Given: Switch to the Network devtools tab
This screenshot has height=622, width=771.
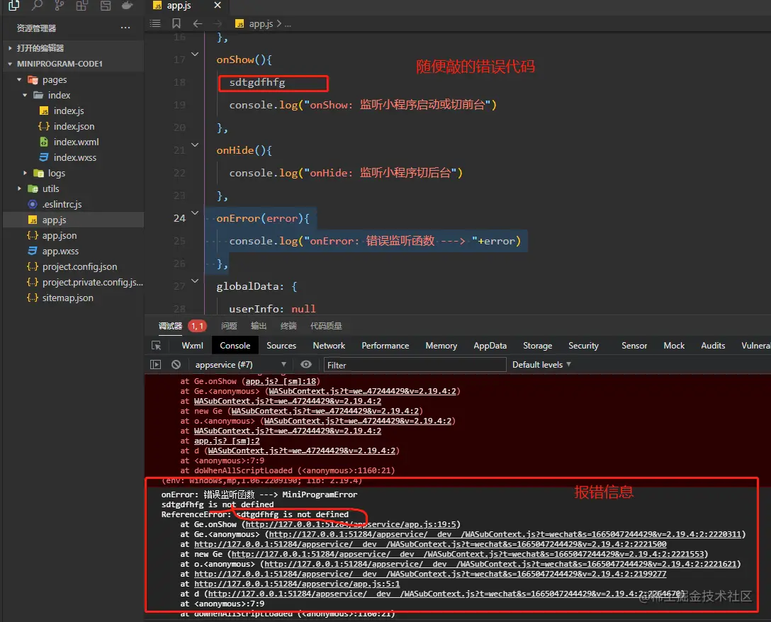Looking at the screenshot, I should tap(329, 346).
